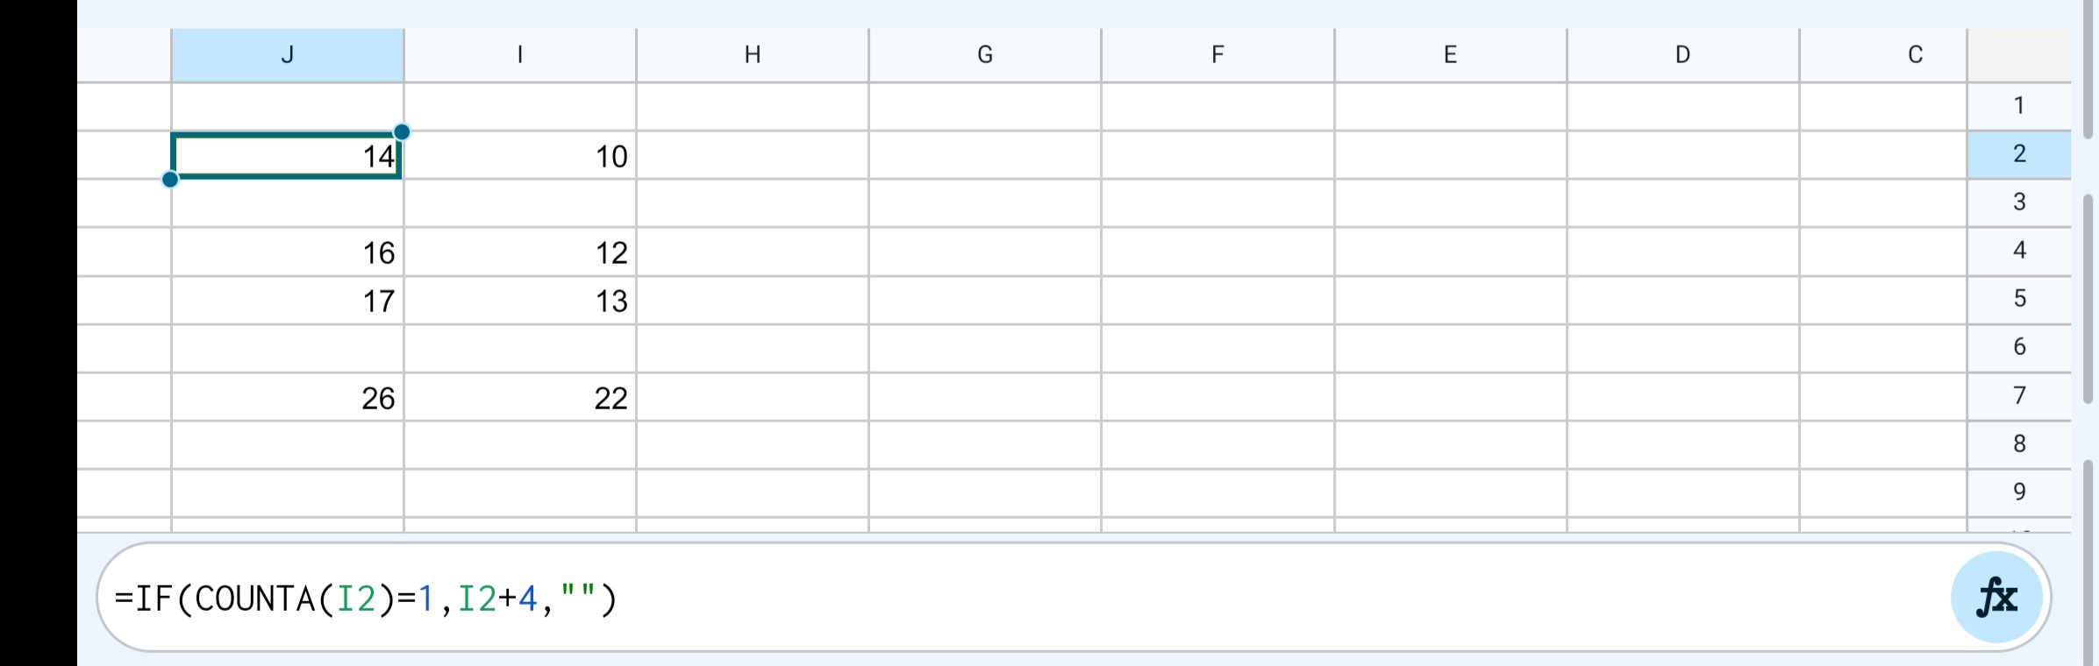This screenshot has width=2099, height=666.
Task: Select column header I
Action: coord(519,54)
